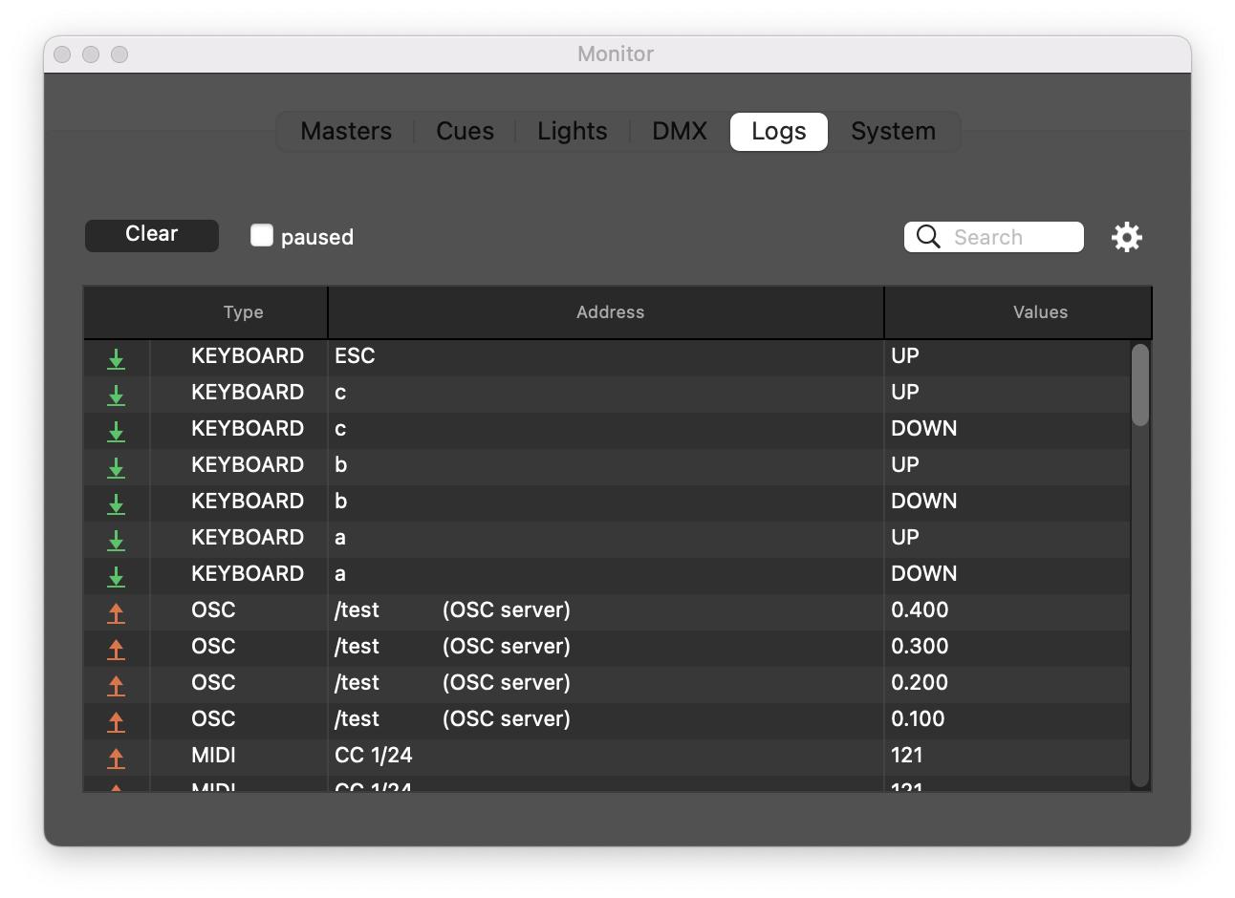Image resolution: width=1235 pixels, height=898 pixels.
Task: Click the Values column header
Action: (1040, 312)
